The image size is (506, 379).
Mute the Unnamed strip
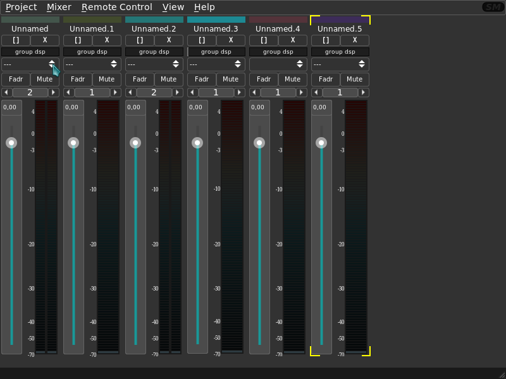45,79
